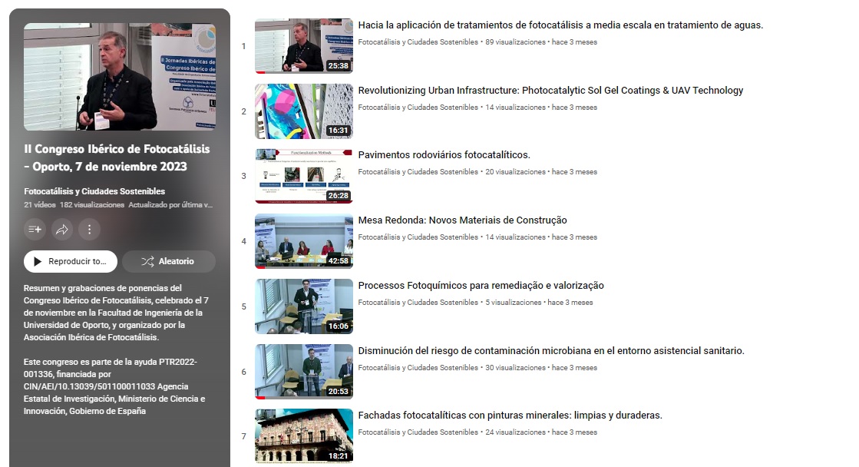Open the 16:06 Processos Fotoquímicos thumbnail

pos(303,306)
